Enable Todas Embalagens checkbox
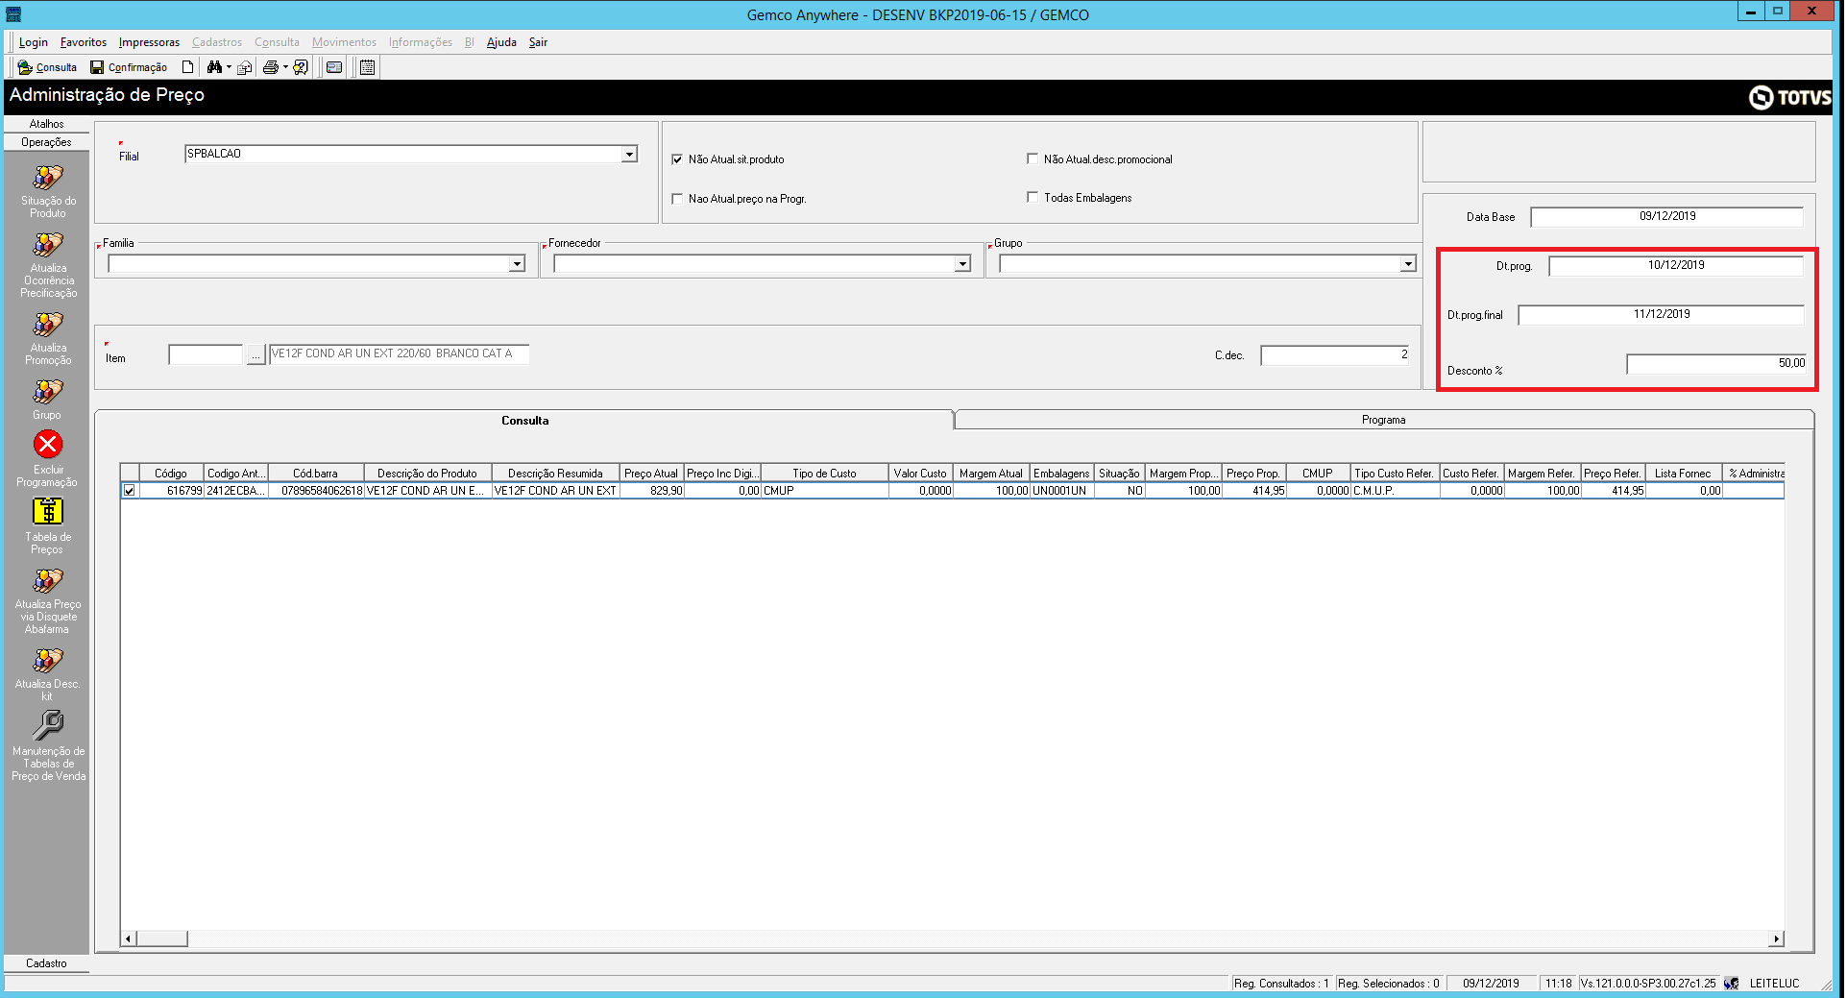1847x998 pixels. (1033, 197)
